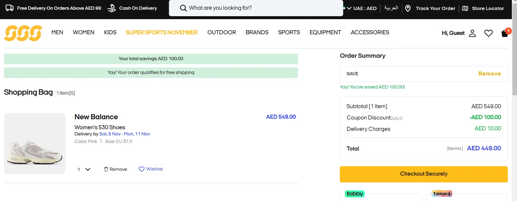Viewport: 517px width, 201px height.
Task: Click Women's 530 Shoes title
Action: [100, 127]
